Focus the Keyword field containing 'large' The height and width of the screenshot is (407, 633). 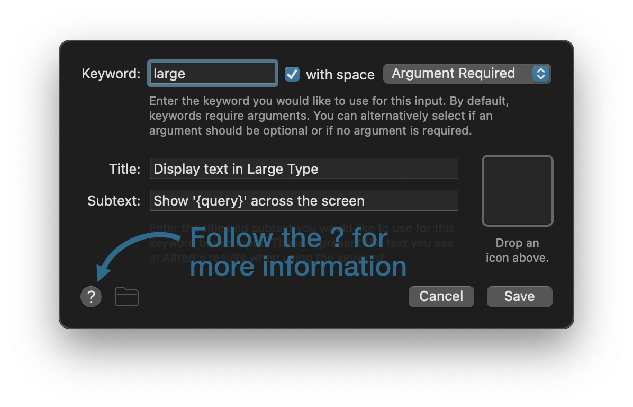[x=212, y=73]
